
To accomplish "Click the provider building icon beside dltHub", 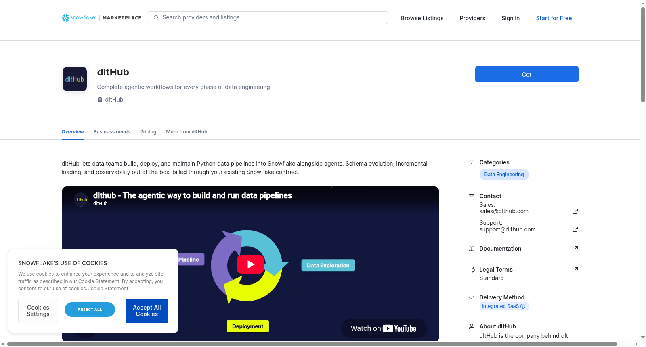I will tap(101, 100).
